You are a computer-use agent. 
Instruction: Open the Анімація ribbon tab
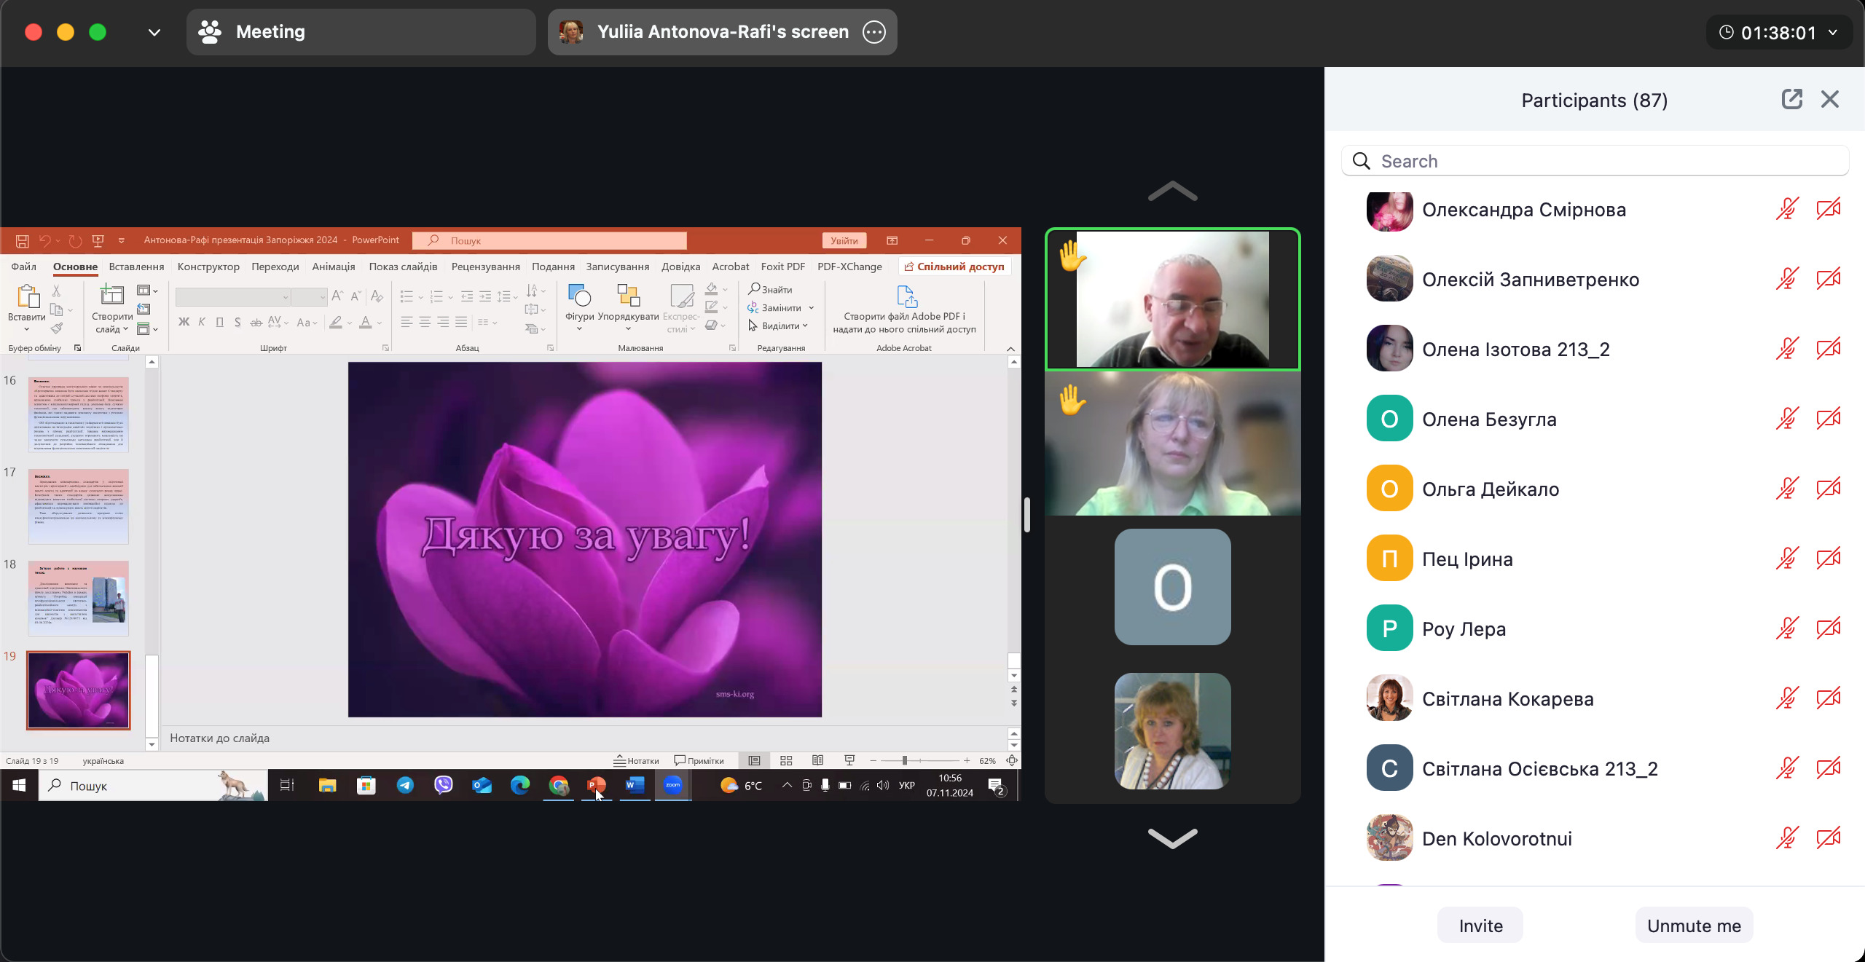(x=333, y=267)
